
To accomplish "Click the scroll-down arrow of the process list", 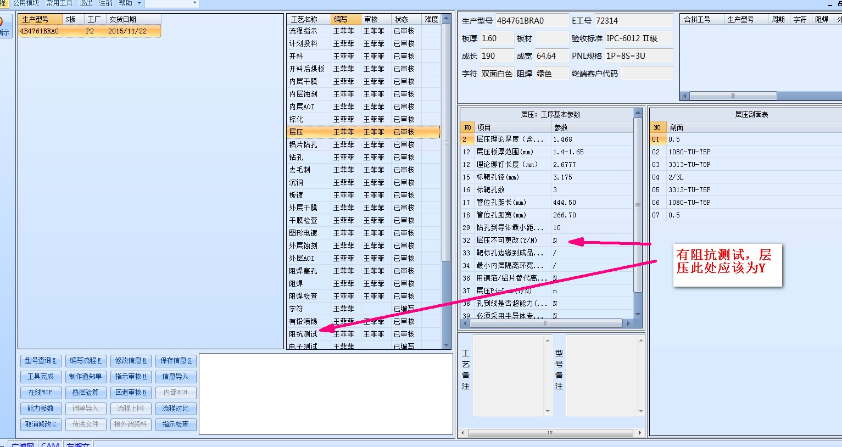I will click(446, 344).
